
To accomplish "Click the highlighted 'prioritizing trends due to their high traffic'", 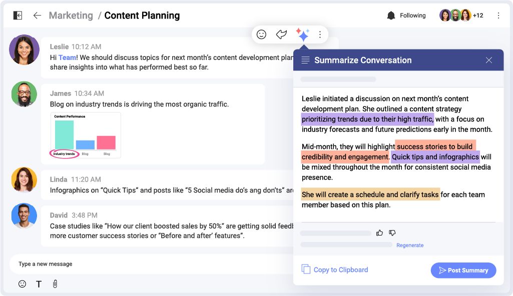I will point(367,119).
